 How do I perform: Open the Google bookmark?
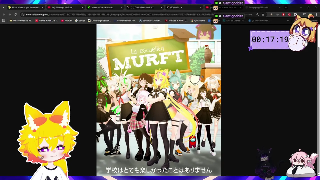point(80,21)
